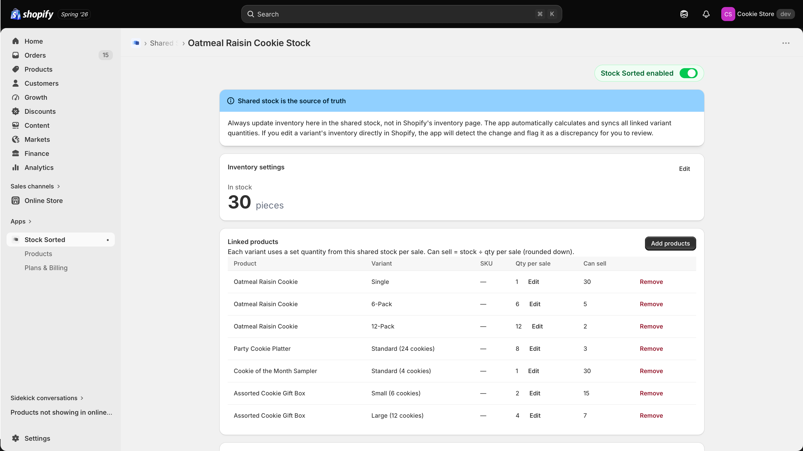
Task: Open the notifications bell
Action: click(x=706, y=14)
